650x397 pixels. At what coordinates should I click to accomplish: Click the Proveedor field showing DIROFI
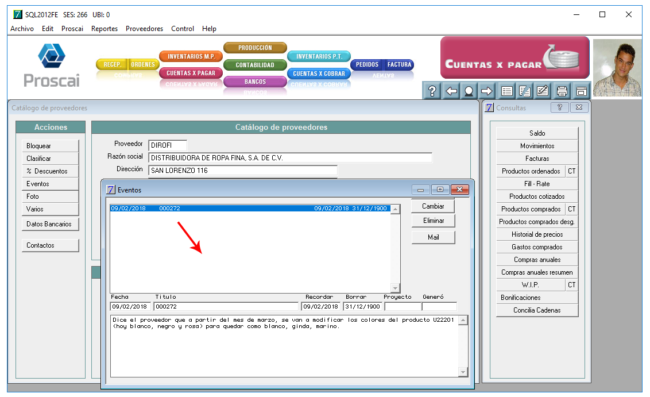click(168, 145)
